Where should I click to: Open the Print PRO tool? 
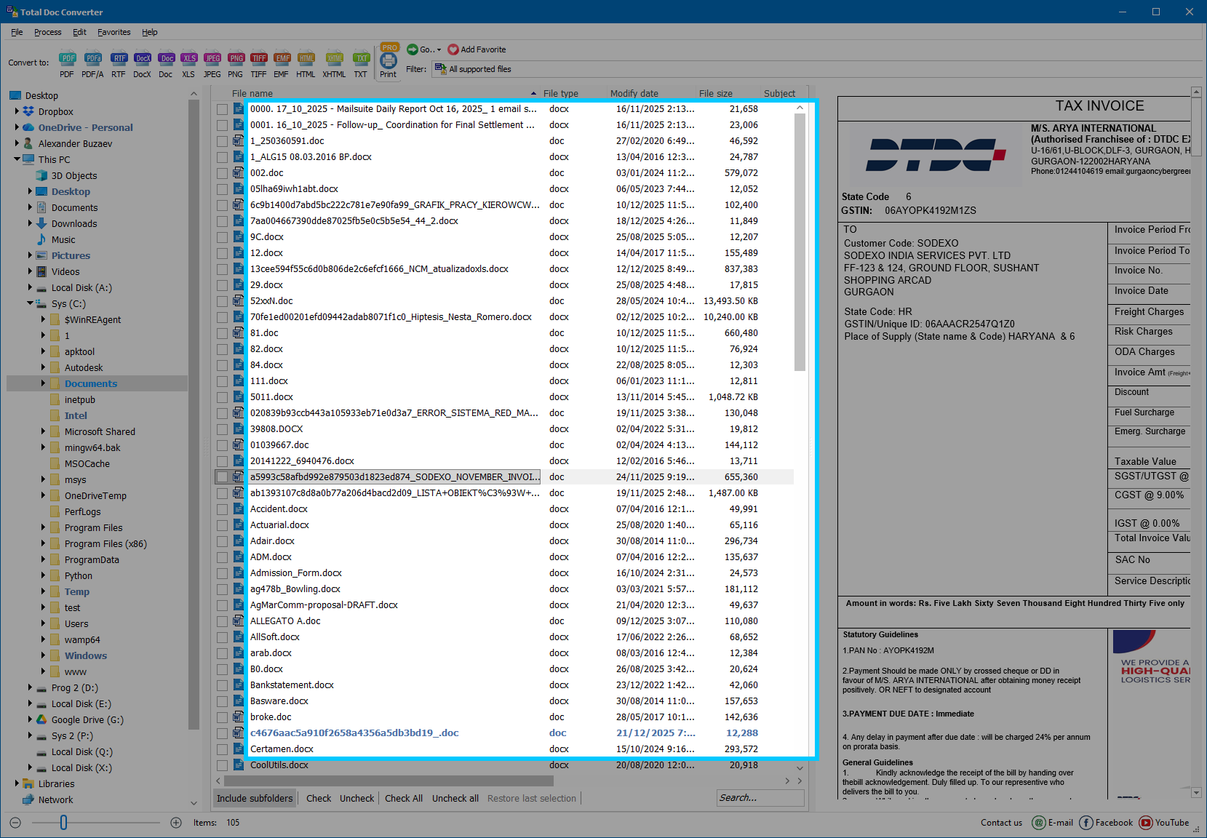tap(389, 63)
